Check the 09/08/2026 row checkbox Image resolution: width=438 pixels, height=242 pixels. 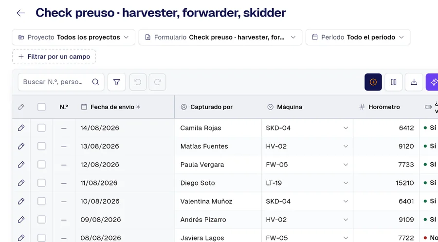coord(41,220)
